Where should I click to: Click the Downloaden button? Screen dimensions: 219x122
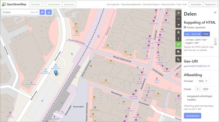192,115
